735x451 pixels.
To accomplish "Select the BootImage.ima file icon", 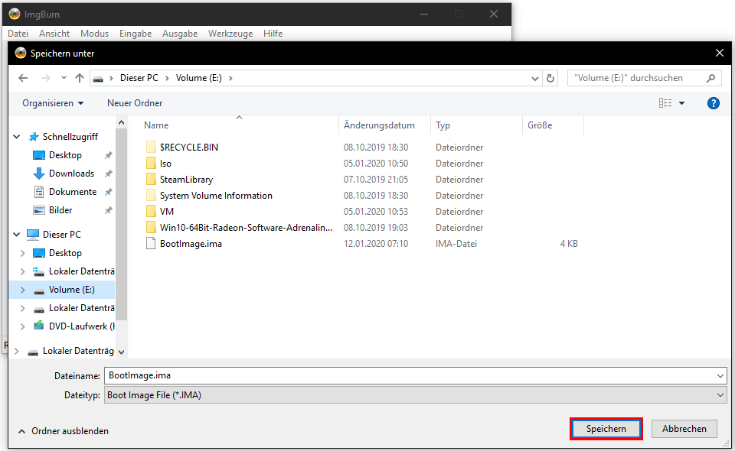I will pyautogui.click(x=151, y=244).
